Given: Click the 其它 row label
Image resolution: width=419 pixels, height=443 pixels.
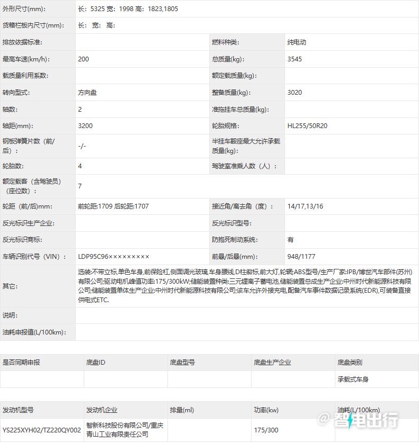Looking at the screenshot, I should pos(10,286).
